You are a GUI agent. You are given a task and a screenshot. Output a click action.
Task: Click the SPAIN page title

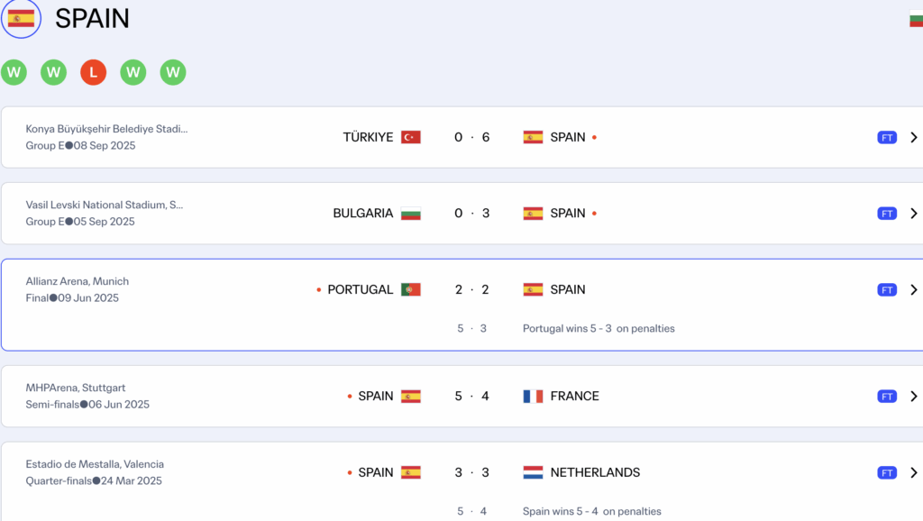click(x=92, y=18)
